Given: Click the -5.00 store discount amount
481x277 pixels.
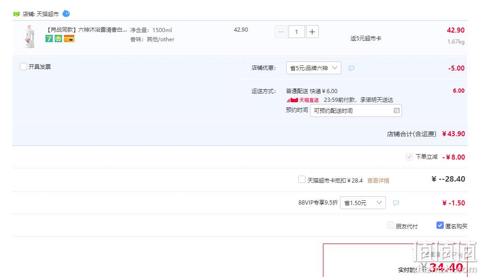Looking at the screenshot, I should click(x=456, y=68).
